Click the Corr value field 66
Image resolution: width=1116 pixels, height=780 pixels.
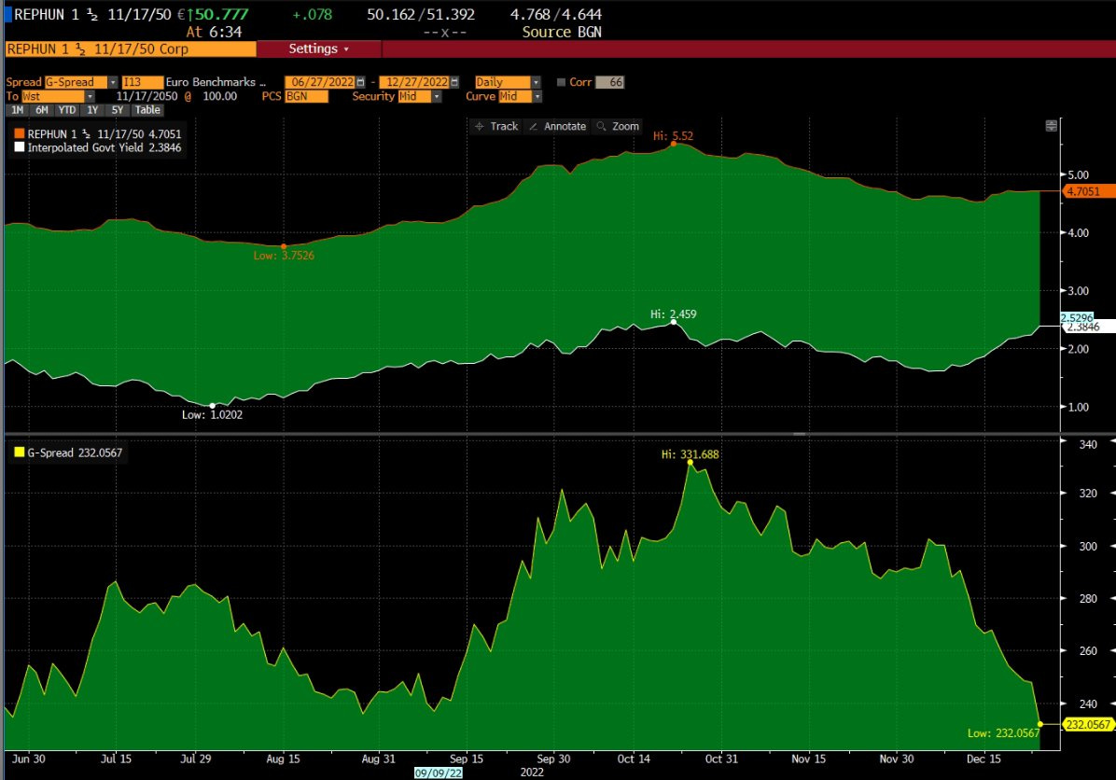[610, 82]
